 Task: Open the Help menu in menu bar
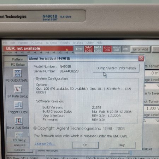pyautogui.click(x=99, y=43)
